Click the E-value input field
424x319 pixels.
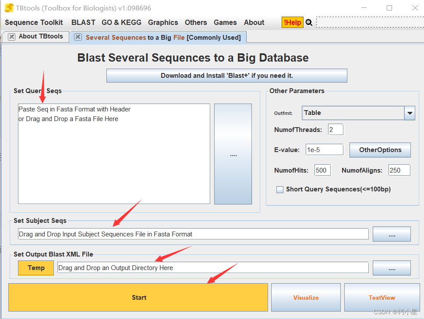[325, 149]
